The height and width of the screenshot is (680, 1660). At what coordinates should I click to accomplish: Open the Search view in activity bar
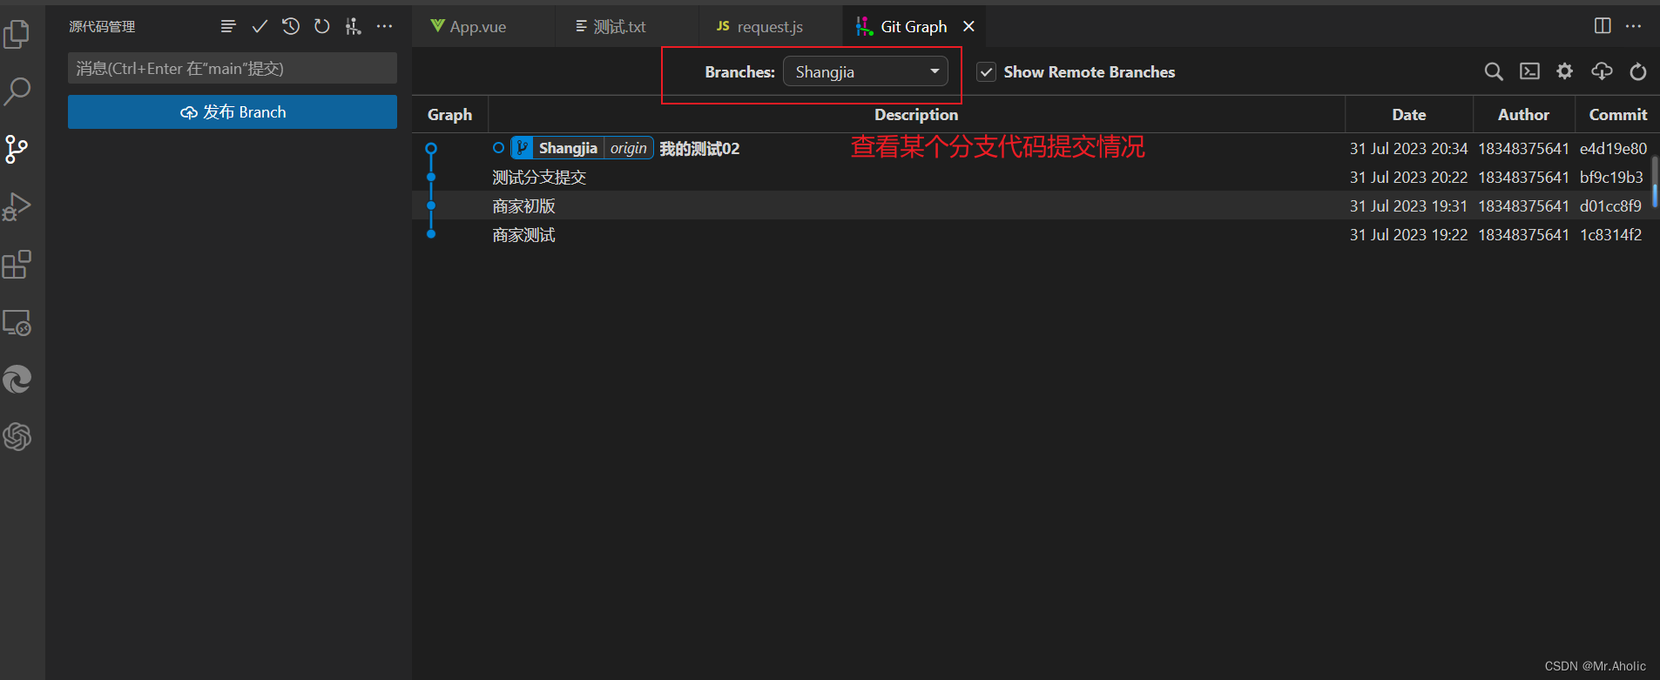coord(17,91)
